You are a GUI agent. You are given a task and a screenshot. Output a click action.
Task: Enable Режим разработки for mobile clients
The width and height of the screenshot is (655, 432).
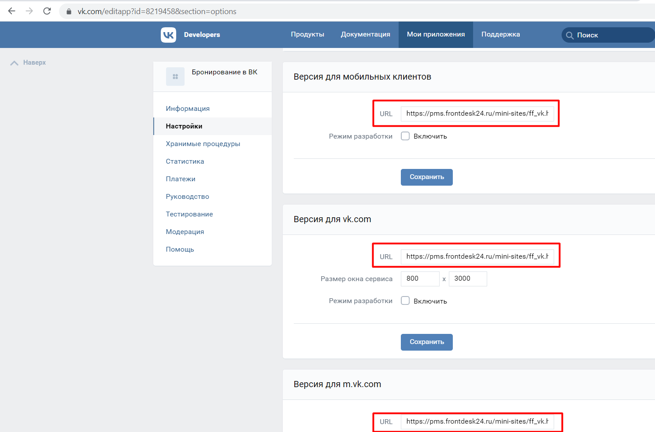click(405, 136)
